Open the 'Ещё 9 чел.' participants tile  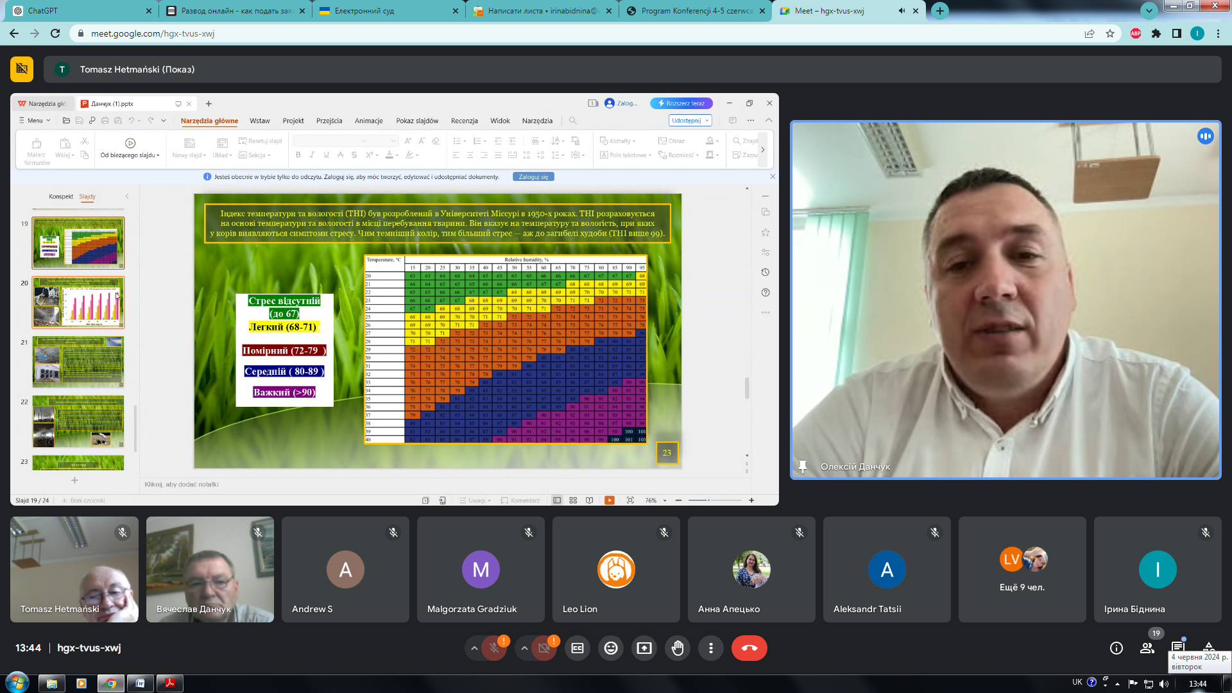click(x=1022, y=570)
